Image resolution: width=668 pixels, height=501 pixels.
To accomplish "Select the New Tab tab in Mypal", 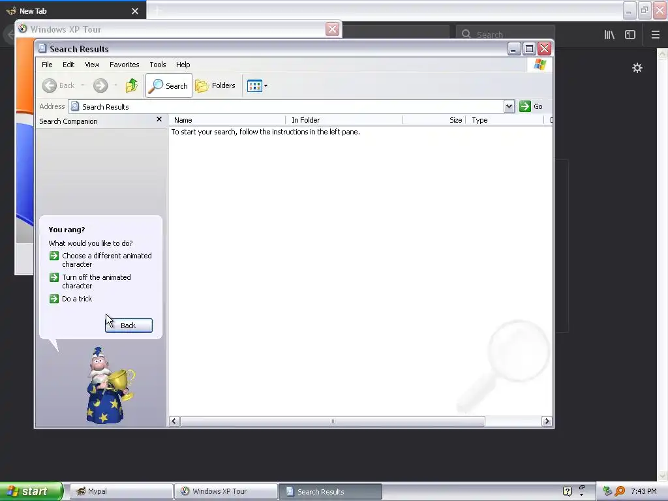I will (x=73, y=10).
